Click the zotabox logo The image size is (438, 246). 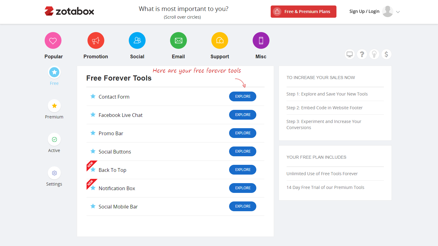pos(69,11)
